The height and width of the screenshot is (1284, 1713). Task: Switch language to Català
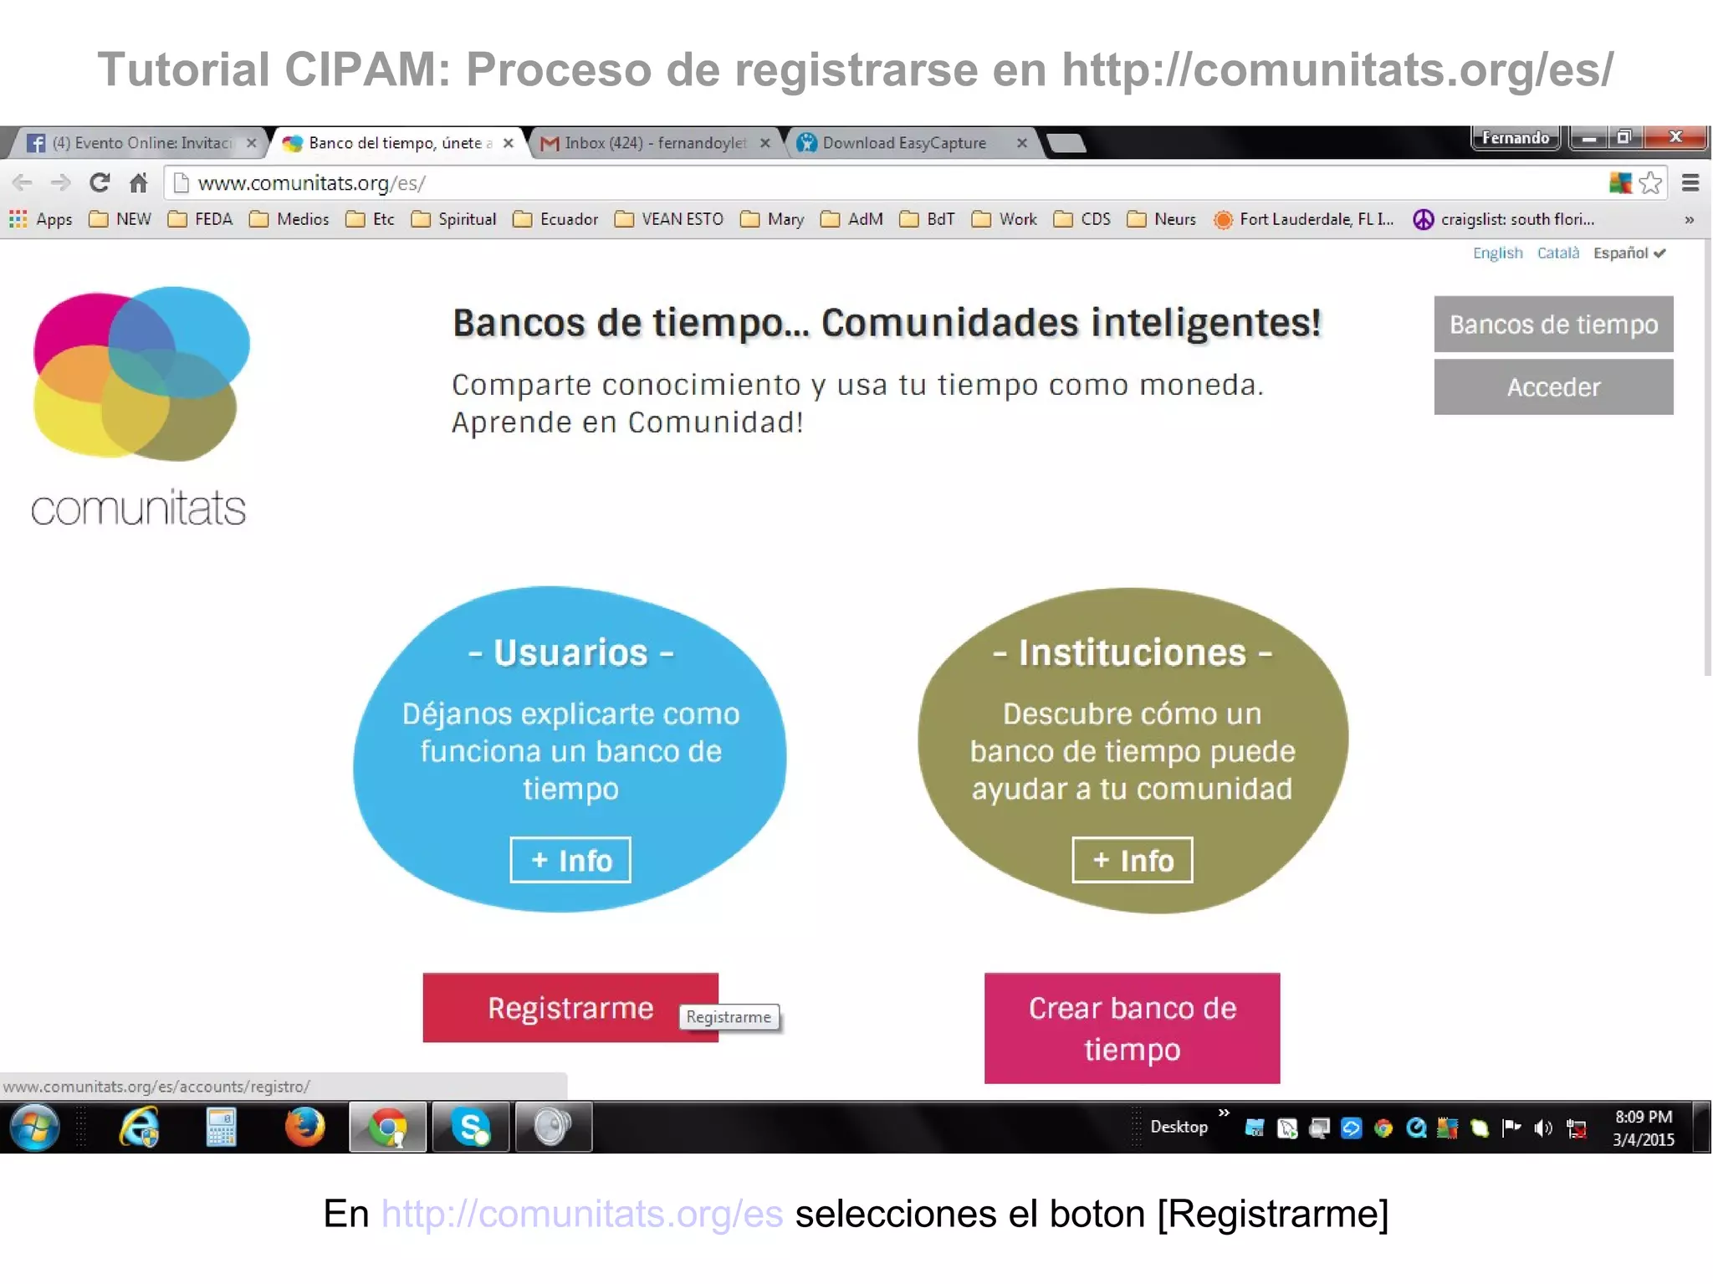pos(1557,253)
